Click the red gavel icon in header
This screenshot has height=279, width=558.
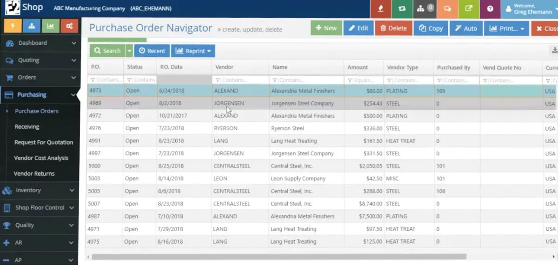click(380, 8)
